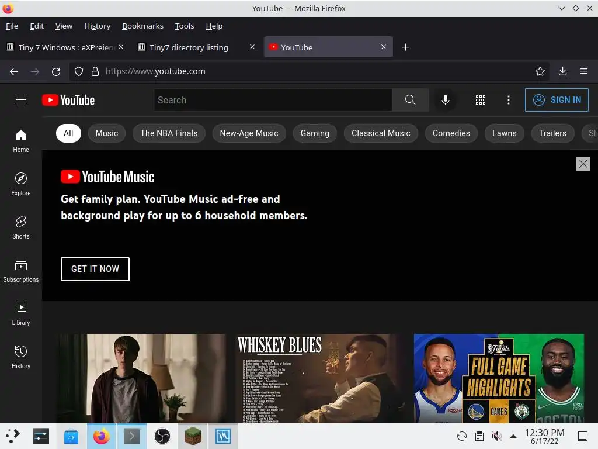Screen dimensions: 598x449
Task: Expand hidden system tray icons arrow
Action: pos(513,436)
